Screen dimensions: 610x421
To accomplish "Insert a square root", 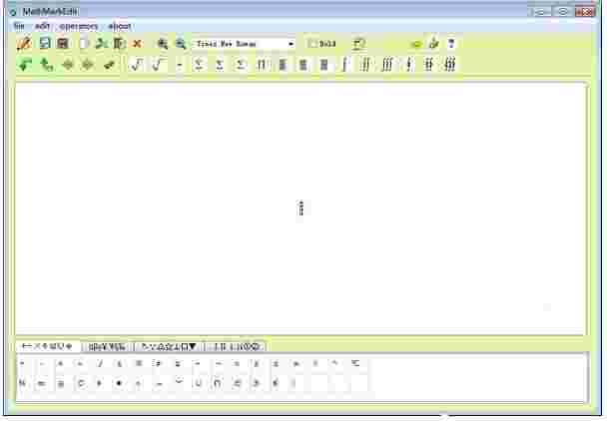I will (137, 64).
